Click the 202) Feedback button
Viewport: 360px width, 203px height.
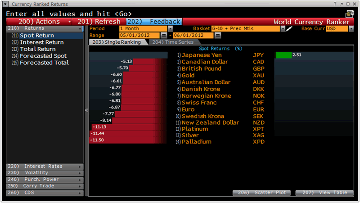click(x=154, y=22)
